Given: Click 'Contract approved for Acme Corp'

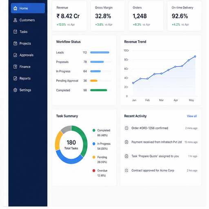Looking at the screenshot, I should [153, 170].
